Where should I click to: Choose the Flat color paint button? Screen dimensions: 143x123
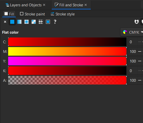pyautogui.click(x=12, y=22)
